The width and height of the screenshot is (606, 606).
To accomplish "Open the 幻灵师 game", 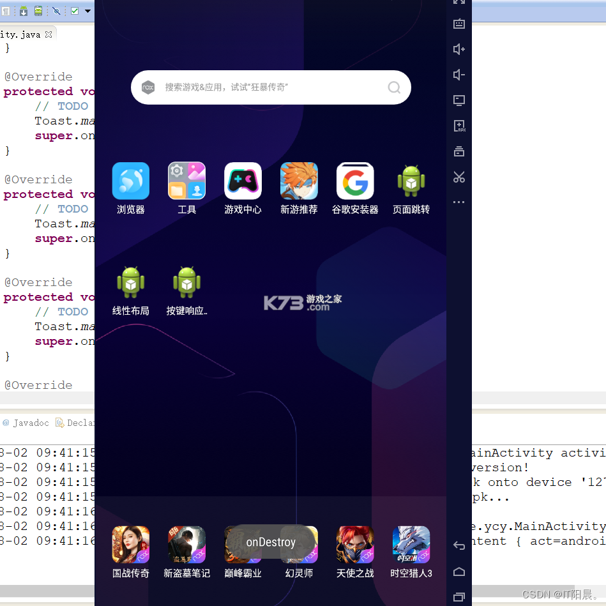I will coord(299,552).
